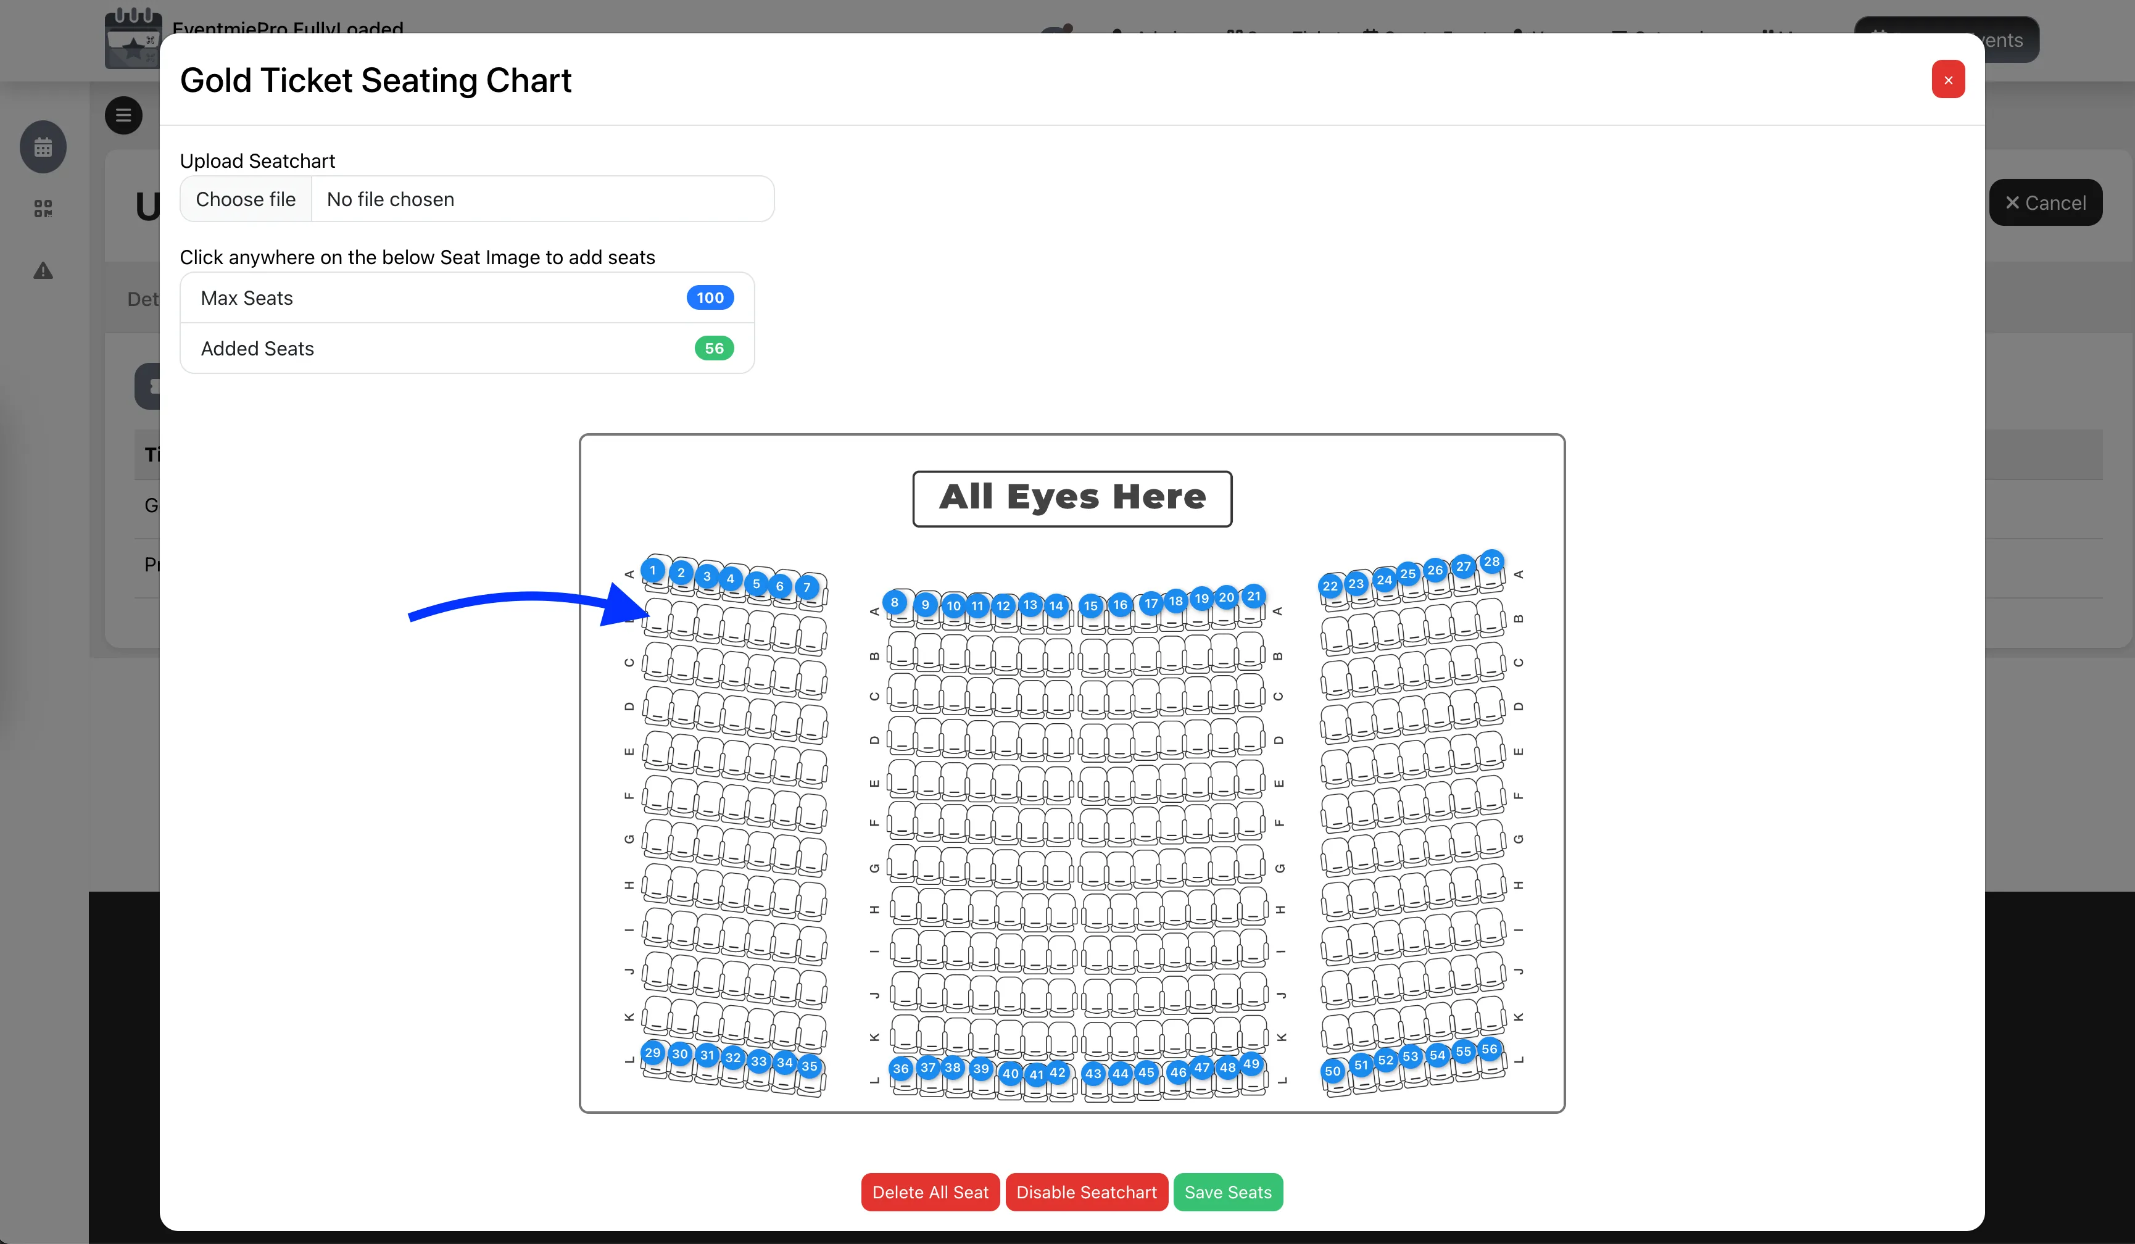Click the Max Seats 100 badge
Image resolution: width=2135 pixels, height=1244 pixels.
(709, 297)
